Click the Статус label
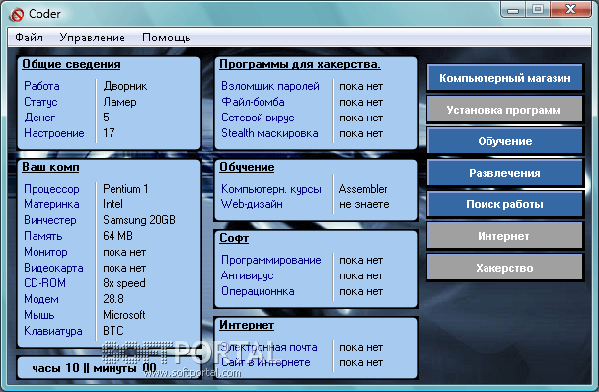The height and width of the screenshot is (392, 599). click(x=40, y=102)
